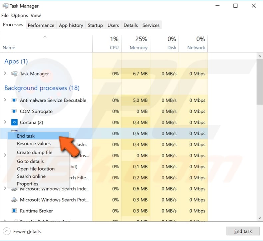Click the Microsoft Windows Search Indexer icon

[x=14, y=189]
